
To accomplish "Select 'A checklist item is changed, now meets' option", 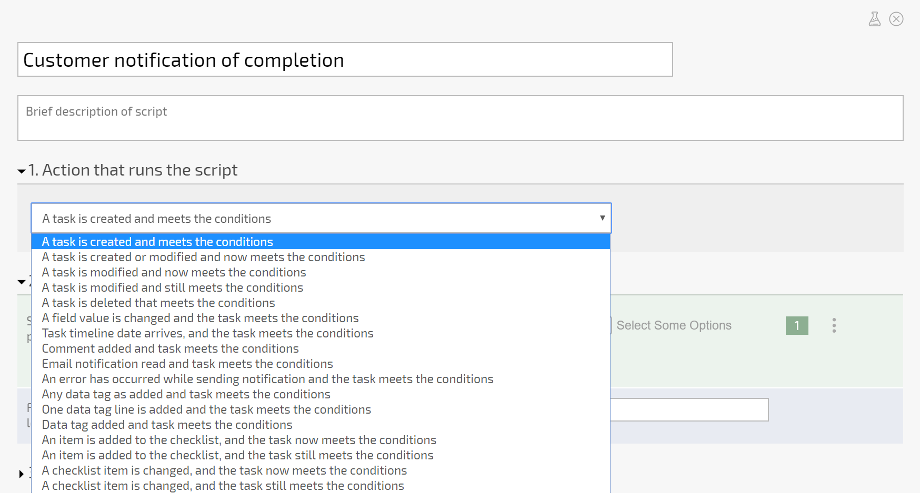I will tap(224, 470).
